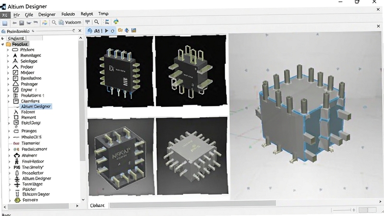Click the orange icon in the viewer toolbar
This screenshot has width=384, height=216.
tap(120, 30)
